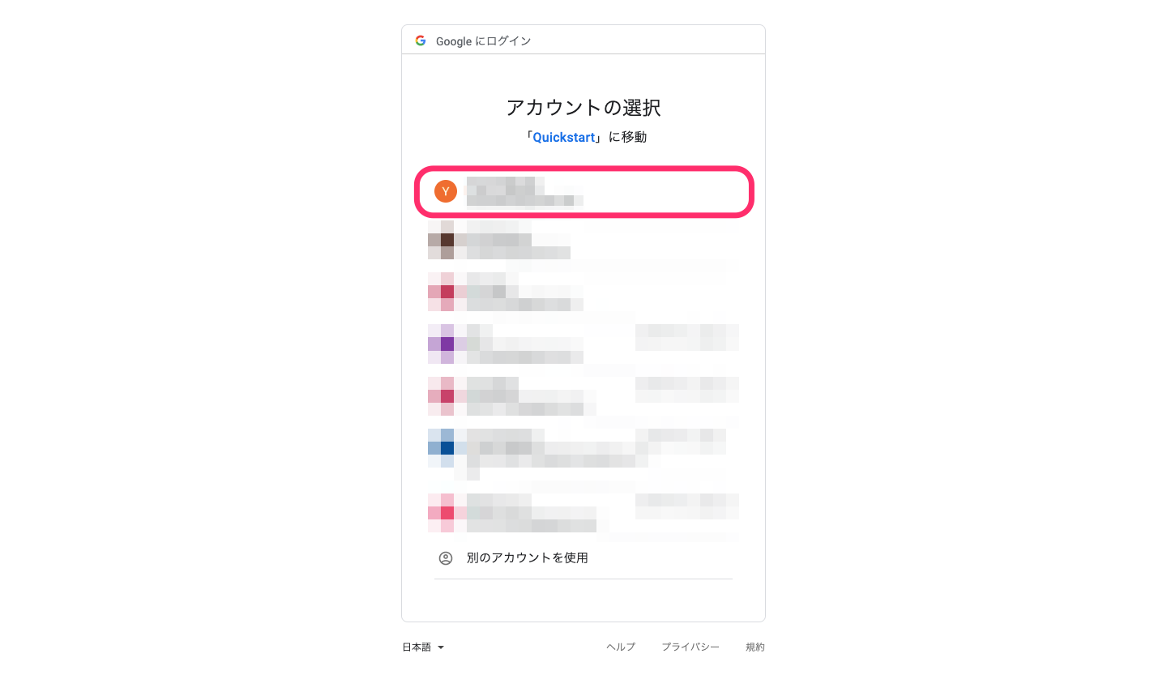Click the blurred email in the highlighted account

coord(524,199)
